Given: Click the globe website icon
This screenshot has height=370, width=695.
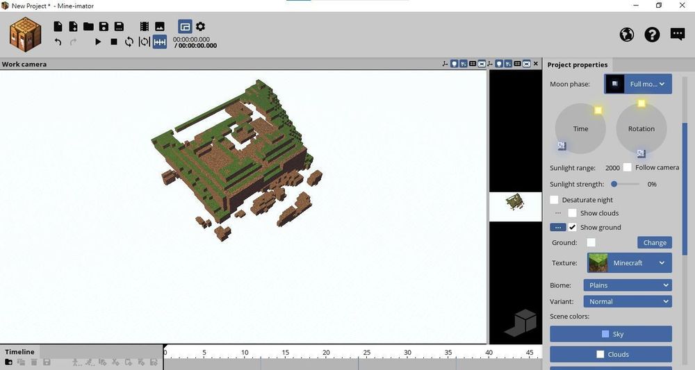Looking at the screenshot, I should click(627, 34).
